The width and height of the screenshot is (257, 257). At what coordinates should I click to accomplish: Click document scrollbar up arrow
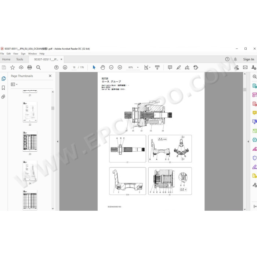click(x=245, y=74)
